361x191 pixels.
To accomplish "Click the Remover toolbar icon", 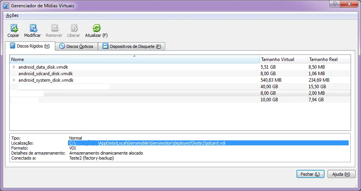I will coord(55,28).
